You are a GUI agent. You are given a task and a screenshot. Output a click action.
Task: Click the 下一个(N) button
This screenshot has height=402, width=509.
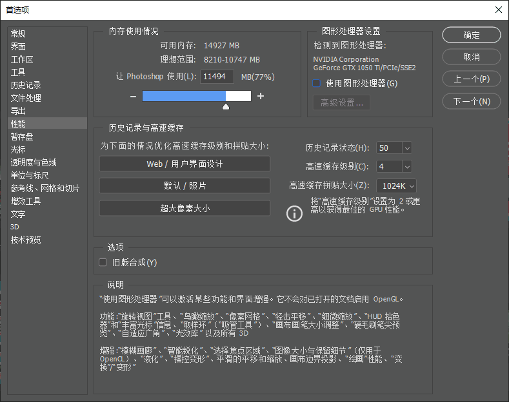coord(472,101)
